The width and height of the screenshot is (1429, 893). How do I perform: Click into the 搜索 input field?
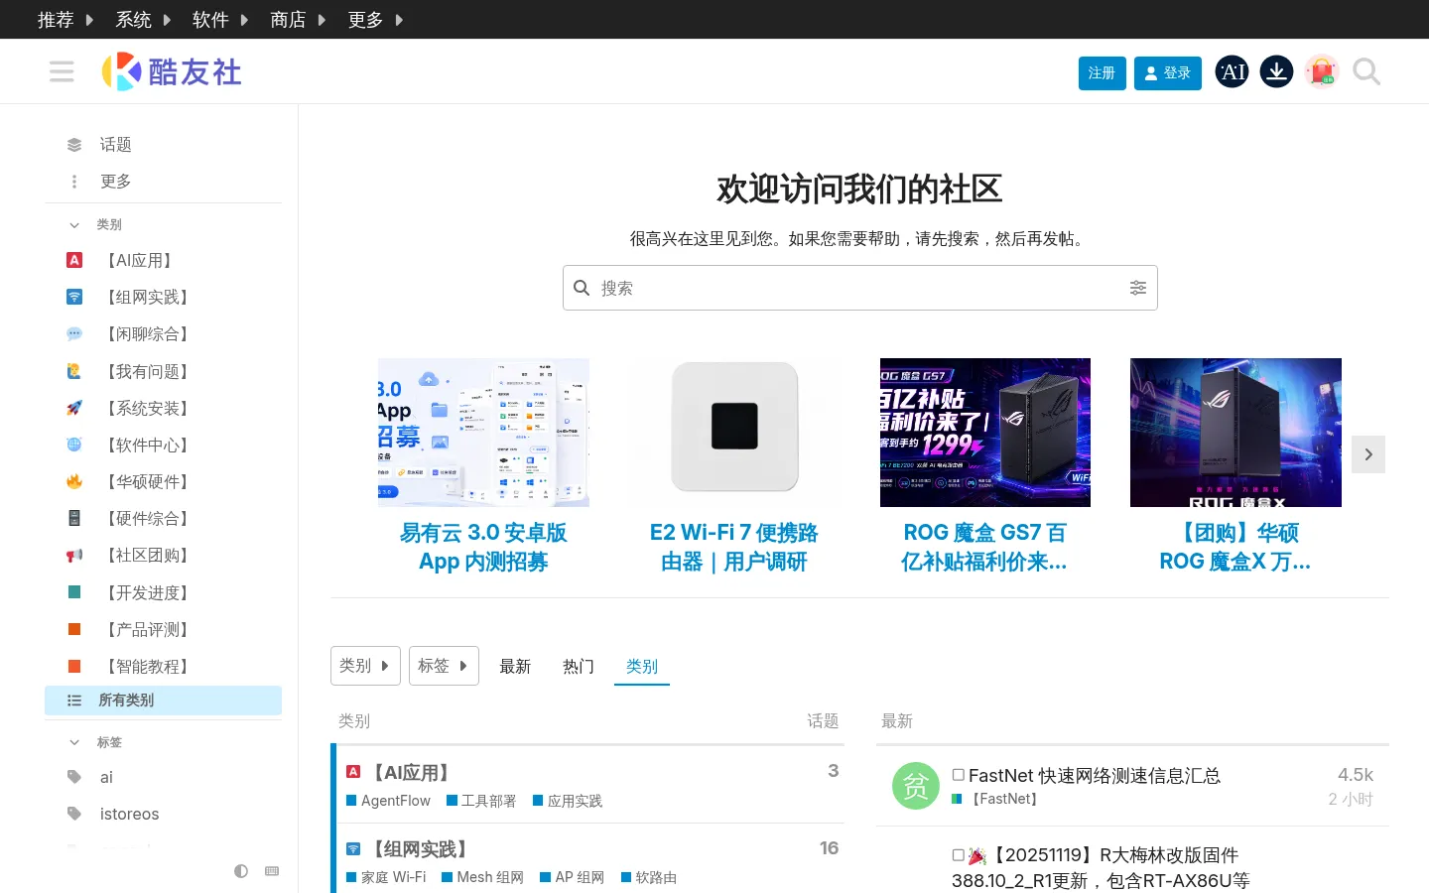[x=860, y=288]
